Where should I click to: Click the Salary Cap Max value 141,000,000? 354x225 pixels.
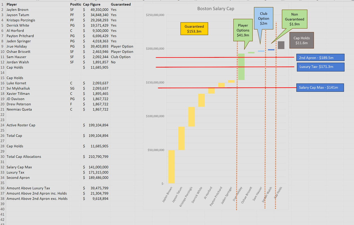point(96,167)
